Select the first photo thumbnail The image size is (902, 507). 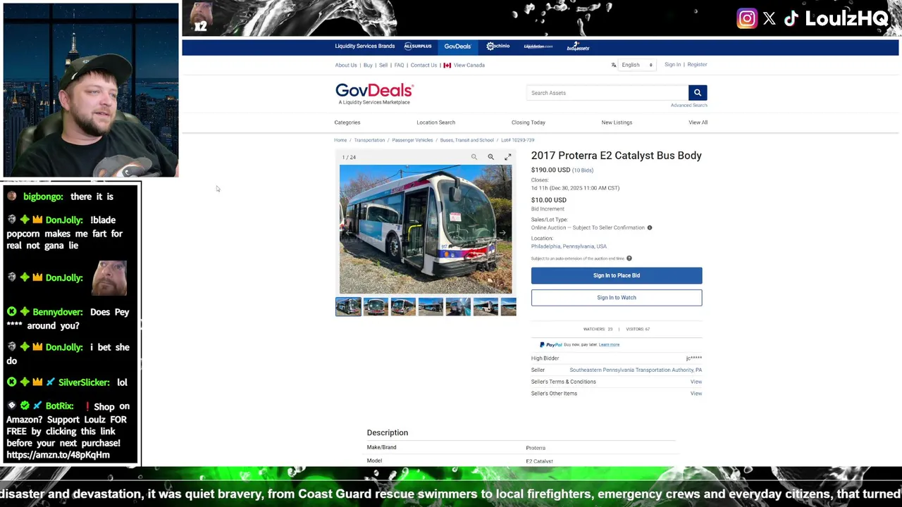(x=348, y=306)
